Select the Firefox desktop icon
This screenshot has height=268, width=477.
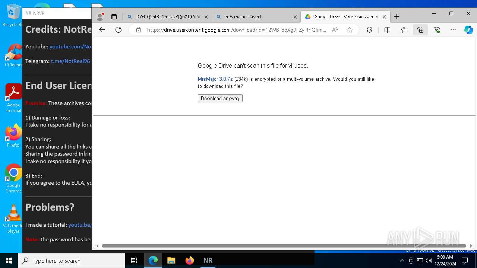pyautogui.click(x=13, y=135)
